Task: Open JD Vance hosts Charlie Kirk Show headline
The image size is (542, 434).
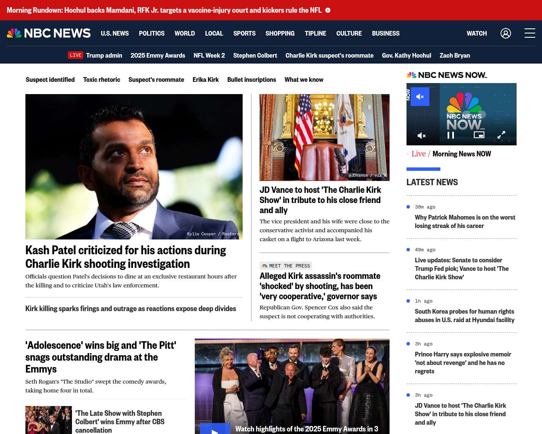Action: [x=321, y=200]
